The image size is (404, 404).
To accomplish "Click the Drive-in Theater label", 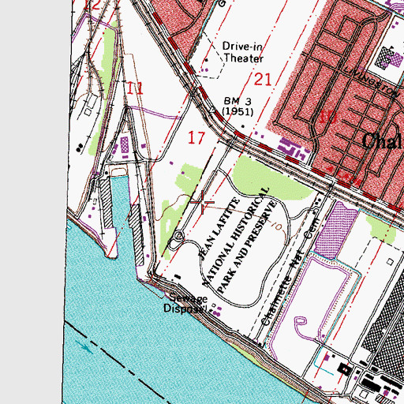I will [x=243, y=52].
